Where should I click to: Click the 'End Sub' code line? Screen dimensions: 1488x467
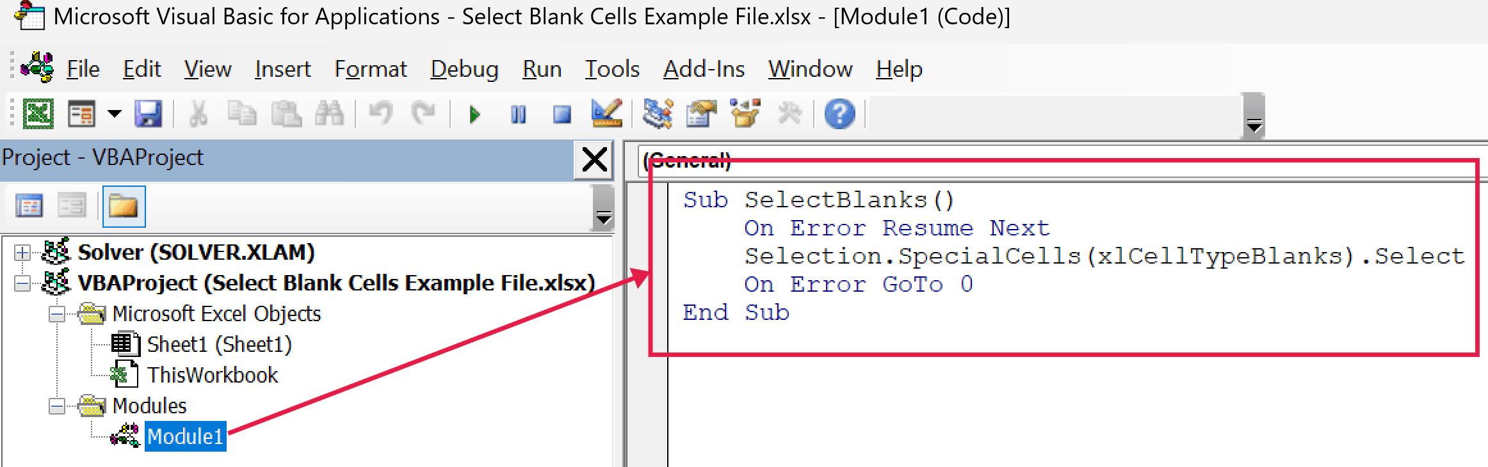coord(736,313)
